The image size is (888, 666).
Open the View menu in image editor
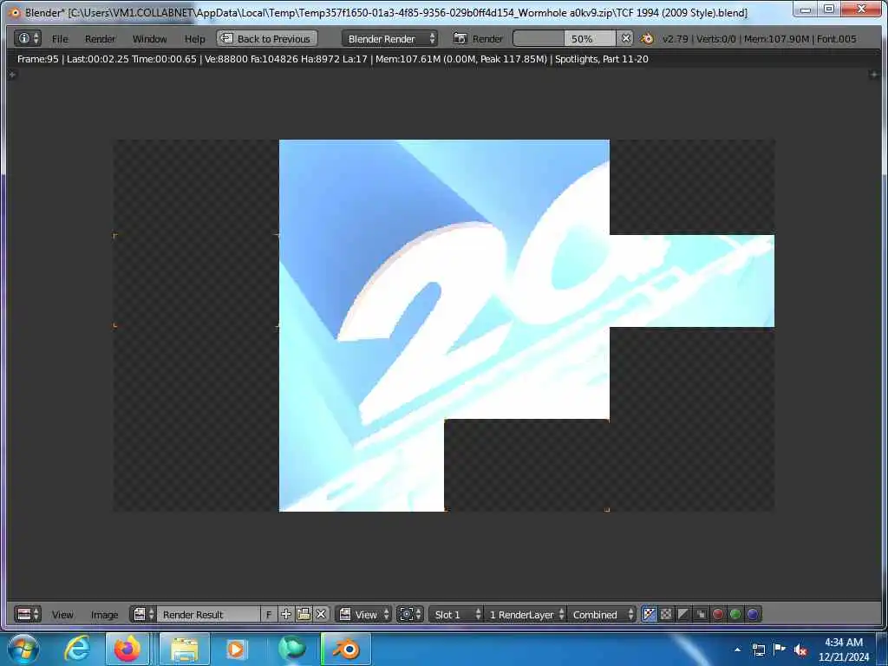(62, 615)
